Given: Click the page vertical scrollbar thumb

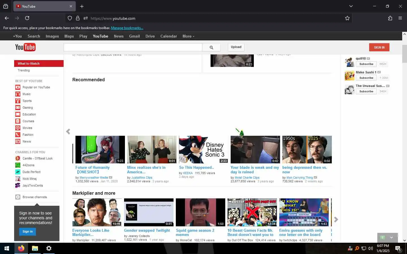Looking at the screenshot, I should (404, 54).
